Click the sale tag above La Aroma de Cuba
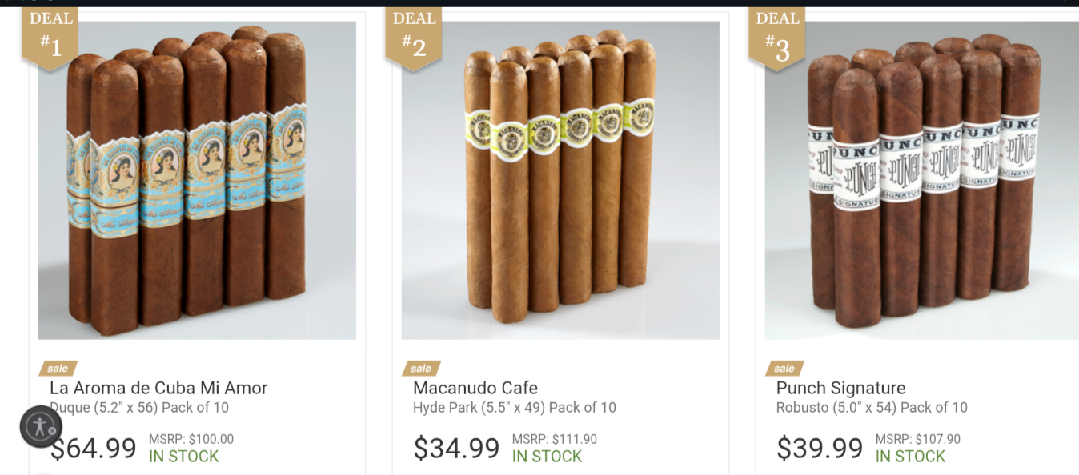This screenshot has width=1079, height=475. pos(58,369)
